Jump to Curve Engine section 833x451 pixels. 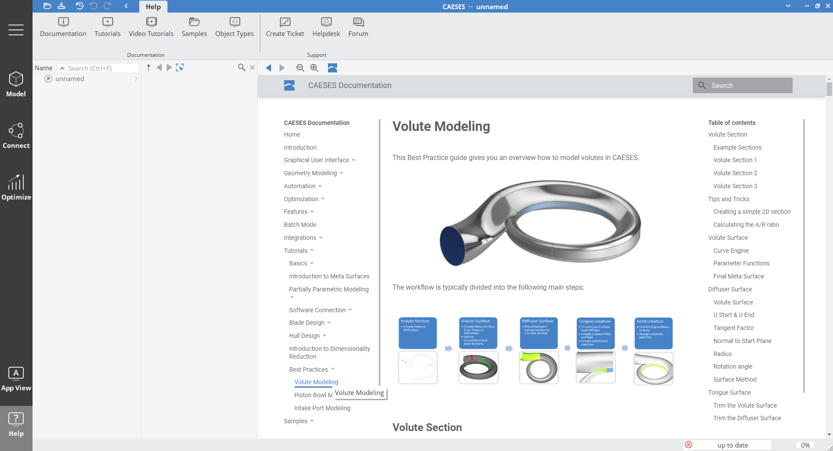point(731,251)
